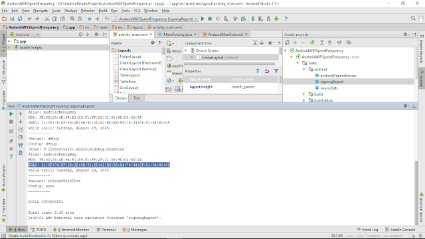Click layout:height match_parent value field
This screenshot has height=239, width=425.
tap(254, 87)
